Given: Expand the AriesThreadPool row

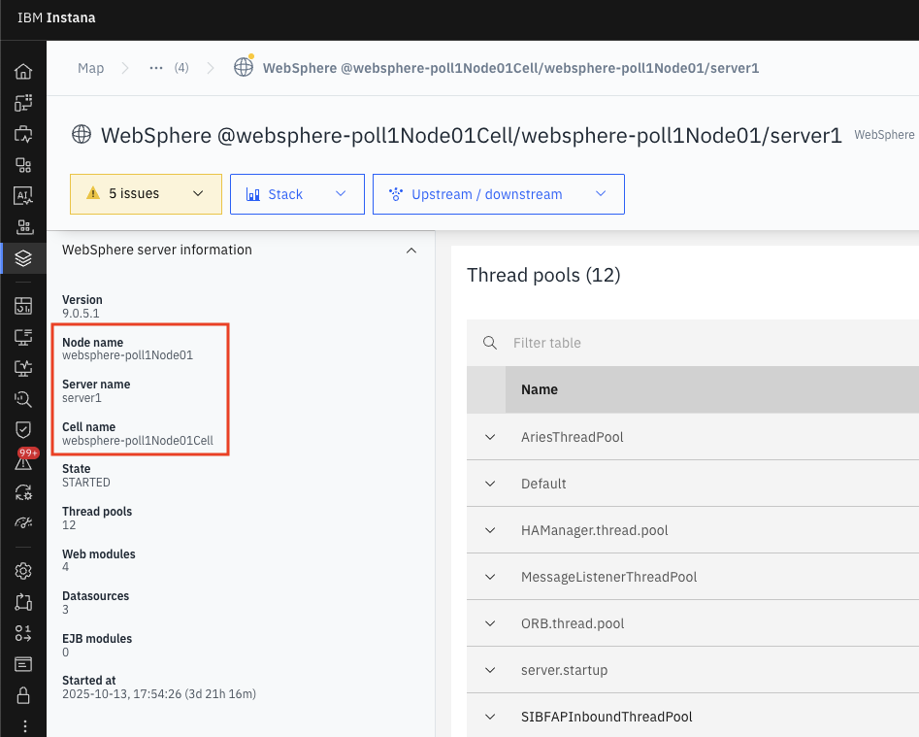Looking at the screenshot, I should tap(490, 437).
